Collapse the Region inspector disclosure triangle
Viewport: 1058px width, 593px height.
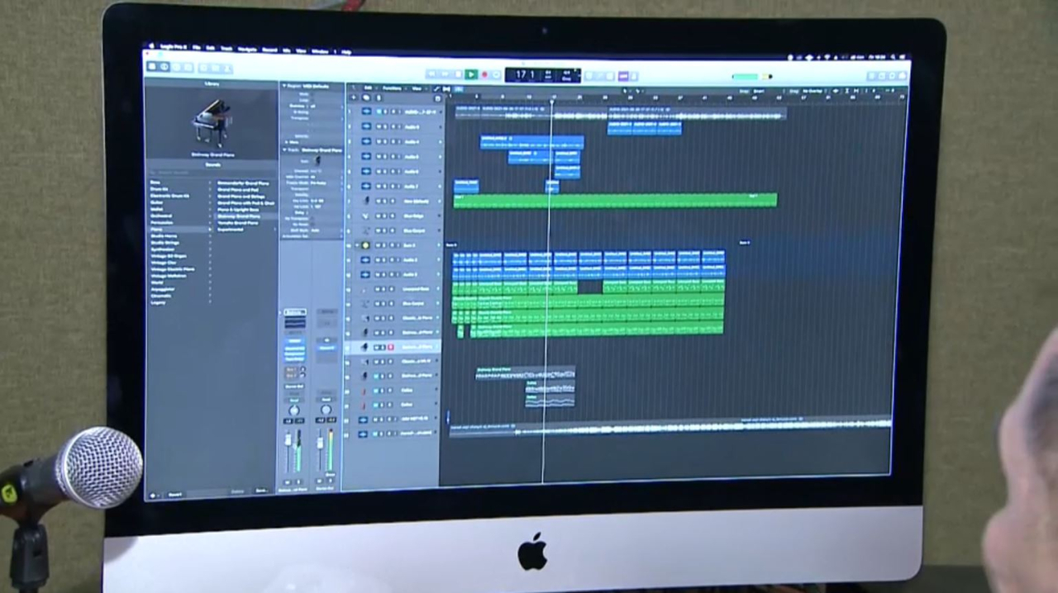coord(284,85)
